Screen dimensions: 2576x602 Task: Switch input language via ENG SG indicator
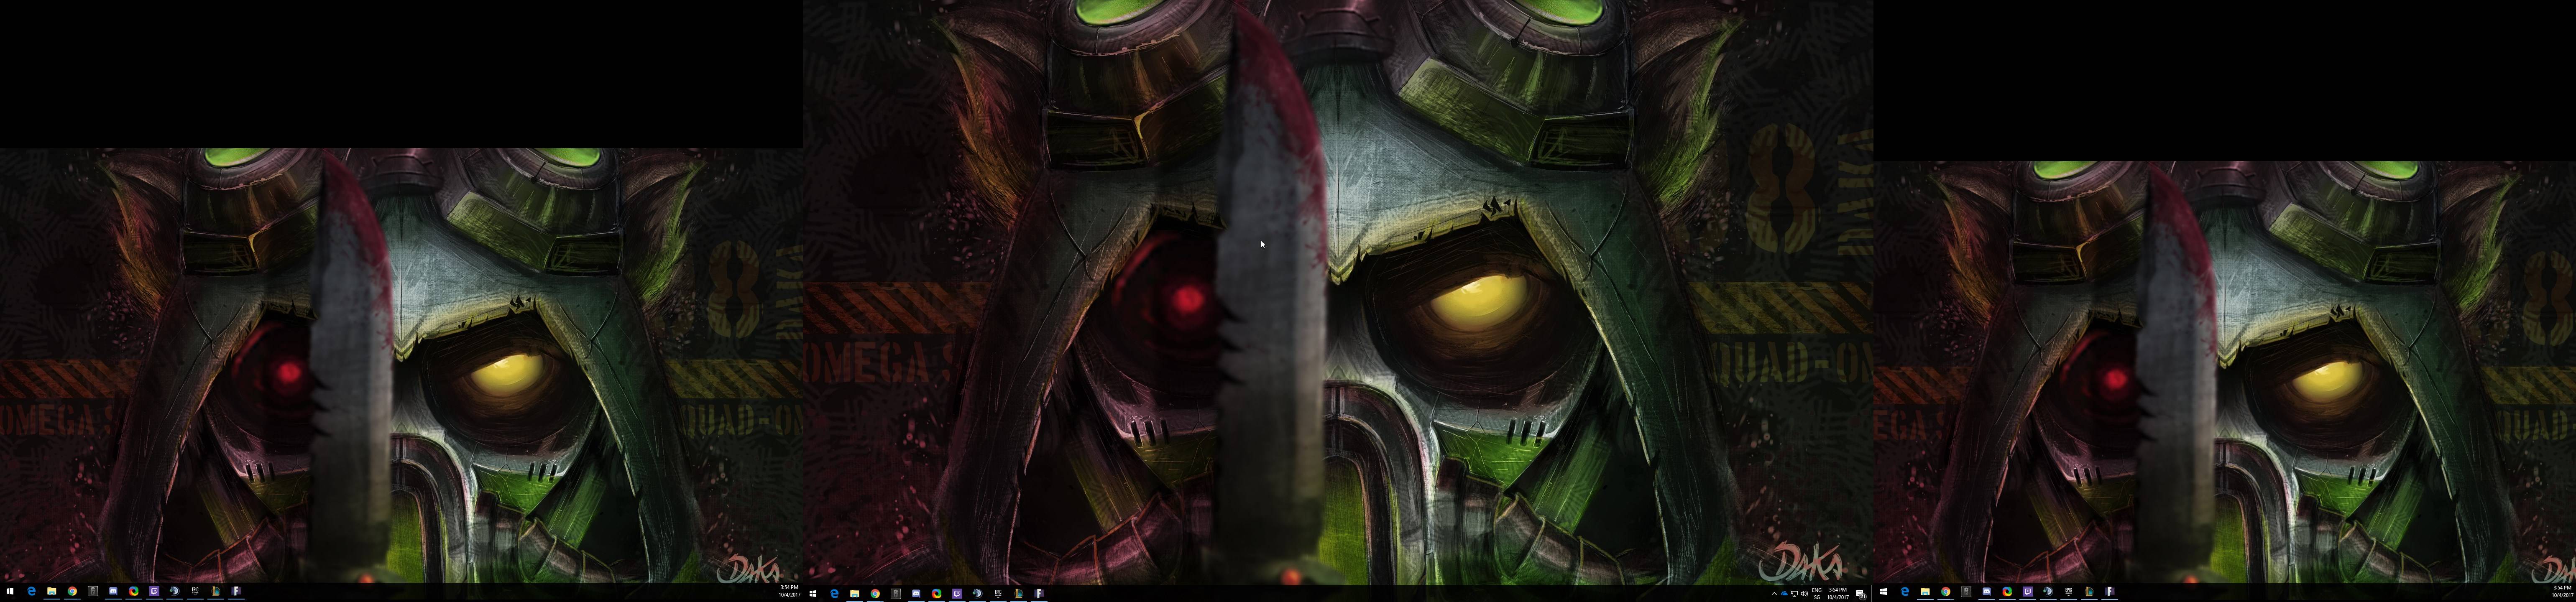click(1817, 594)
